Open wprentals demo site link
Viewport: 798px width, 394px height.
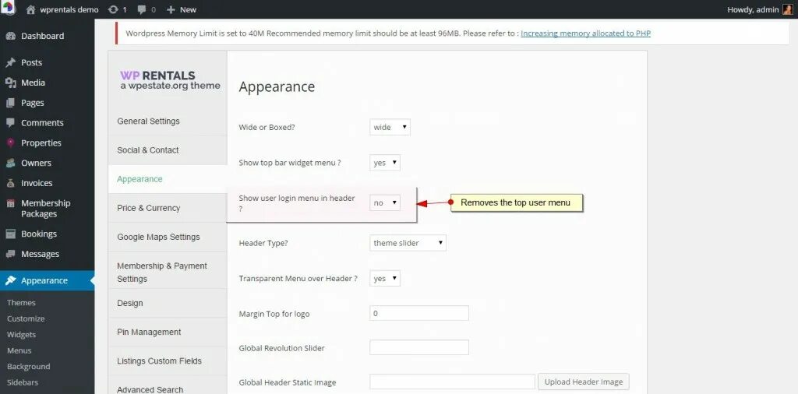click(x=69, y=9)
